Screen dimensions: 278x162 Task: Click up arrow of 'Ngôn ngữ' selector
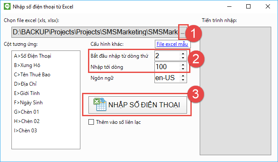click(183, 75)
